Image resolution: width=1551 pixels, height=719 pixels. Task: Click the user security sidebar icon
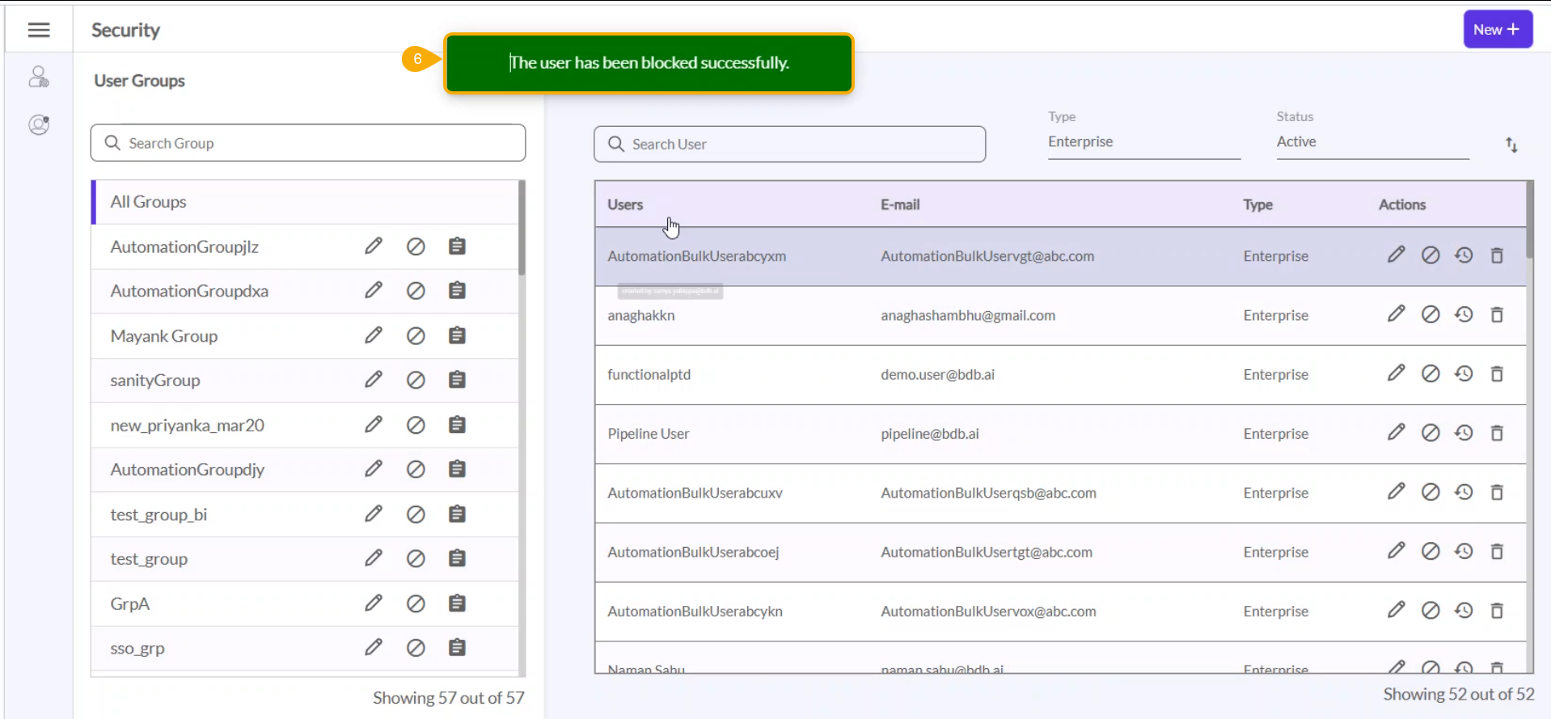pos(39,78)
